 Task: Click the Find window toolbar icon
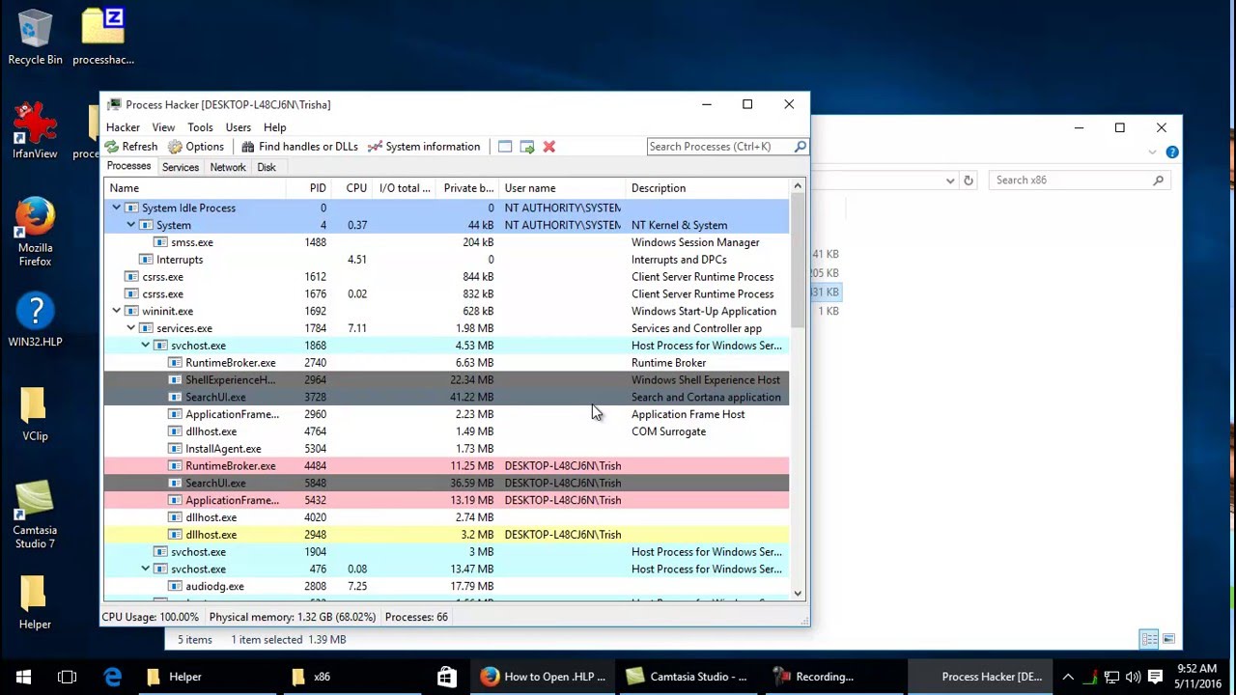(505, 147)
